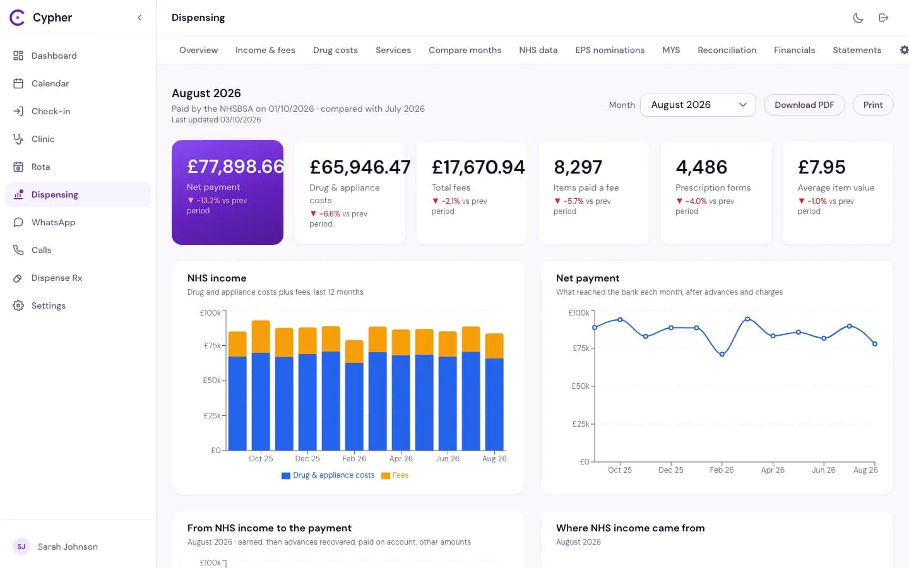The image size is (909, 568).
Task: Select the £77,898.66 Net payment card
Action: click(x=227, y=192)
